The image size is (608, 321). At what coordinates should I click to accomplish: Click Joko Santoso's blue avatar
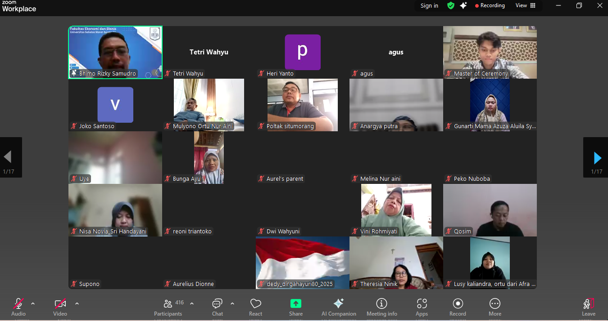tap(115, 105)
